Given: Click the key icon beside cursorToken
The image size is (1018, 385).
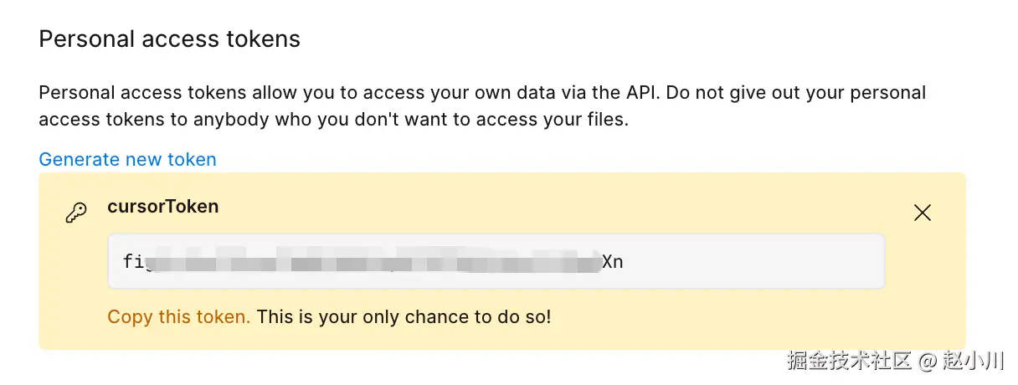Looking at the screenshot, I should tap(76, 213).
